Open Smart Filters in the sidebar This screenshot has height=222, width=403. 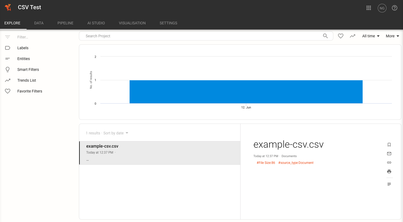[28, 69]
